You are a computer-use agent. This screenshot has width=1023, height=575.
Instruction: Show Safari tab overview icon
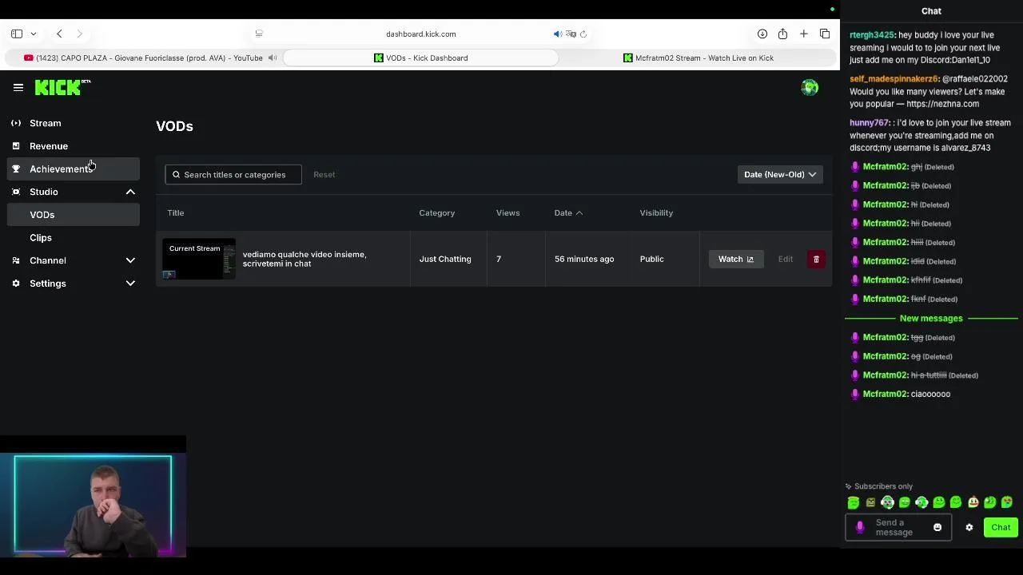coord(825,34)
